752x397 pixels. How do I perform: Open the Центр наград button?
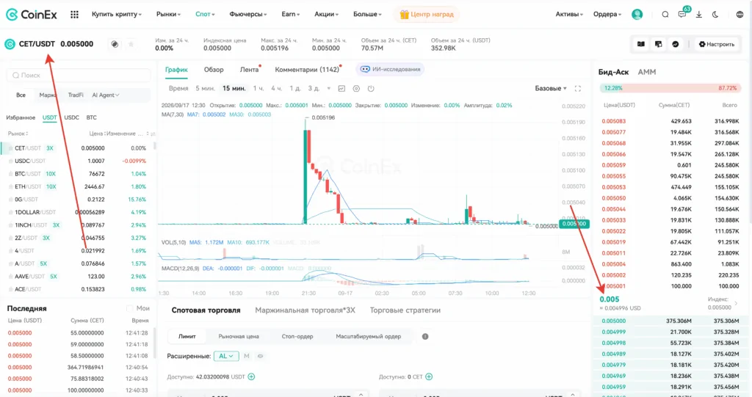point(427,15)
